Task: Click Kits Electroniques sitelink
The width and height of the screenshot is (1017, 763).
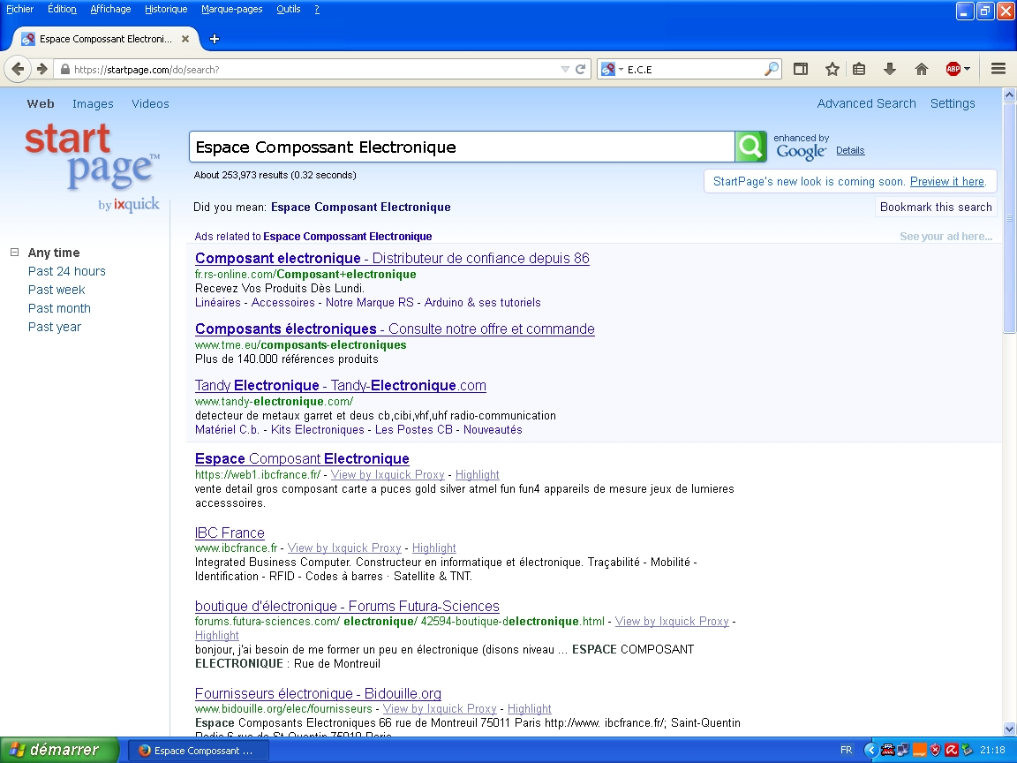Action: (x=318, y=429)
